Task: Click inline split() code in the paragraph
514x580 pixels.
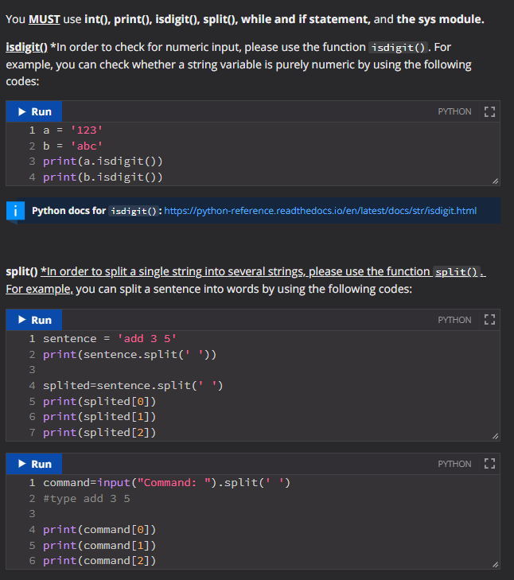Action: click(x=456, y=272)
